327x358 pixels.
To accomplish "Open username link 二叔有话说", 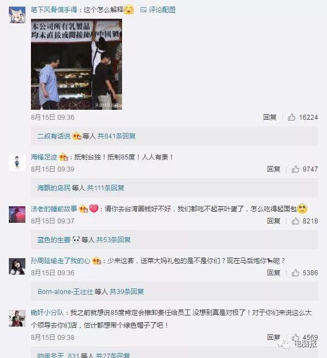I will click(54, 136).
